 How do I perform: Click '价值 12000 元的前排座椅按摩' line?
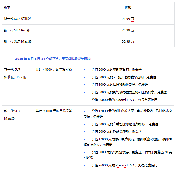pos(128,114)
